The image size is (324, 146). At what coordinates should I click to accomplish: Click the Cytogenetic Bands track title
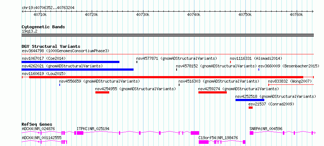coord(43,27)
